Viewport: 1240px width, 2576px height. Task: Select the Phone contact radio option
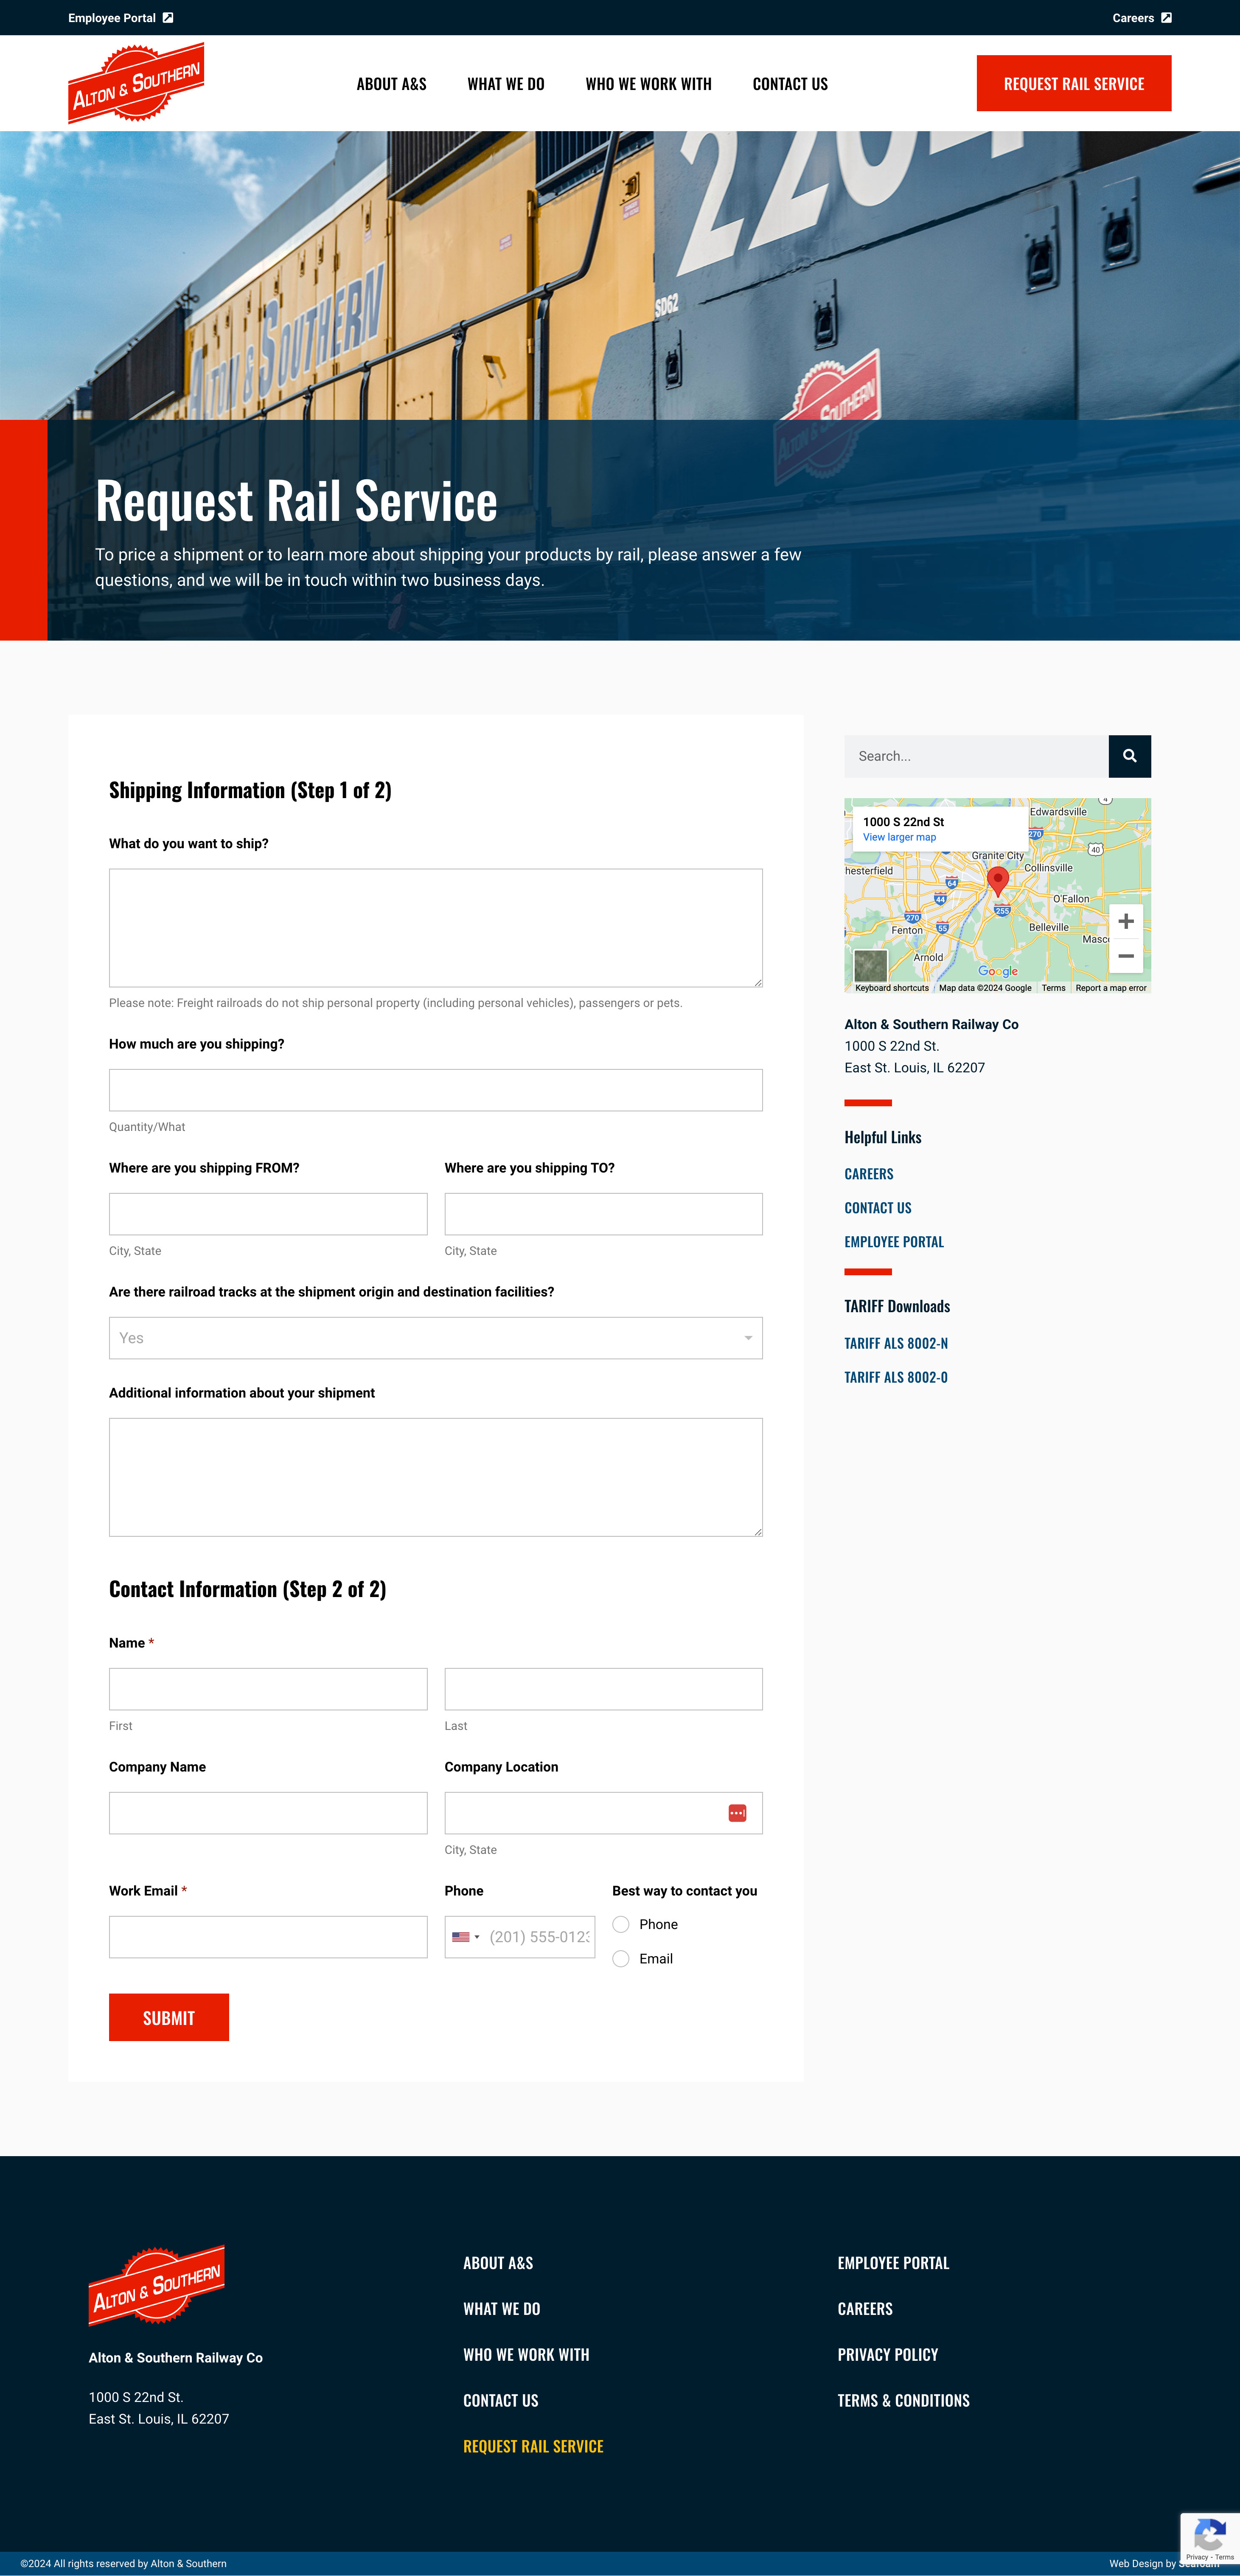621,1924
